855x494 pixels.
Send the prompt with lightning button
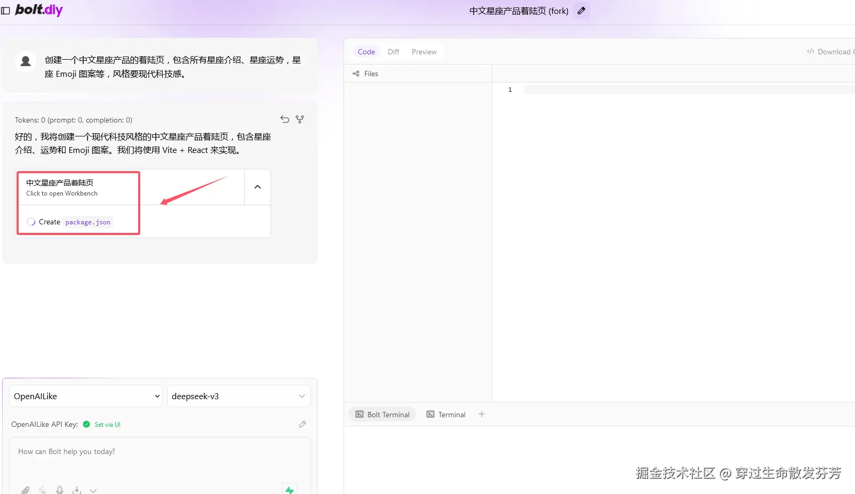tap(290, 489)
